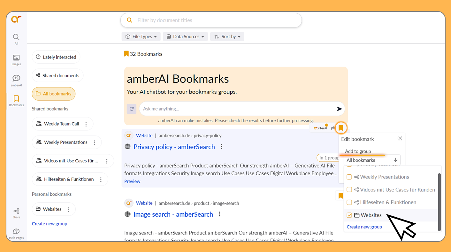Click the group dropdown list scrollbar
The width and height of the screenshot is (451, 252).
click(x=439, y=202)
